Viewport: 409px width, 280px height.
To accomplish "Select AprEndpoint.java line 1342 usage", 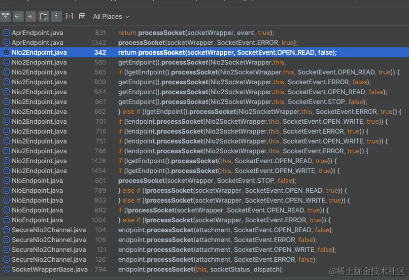I will 207,42.
